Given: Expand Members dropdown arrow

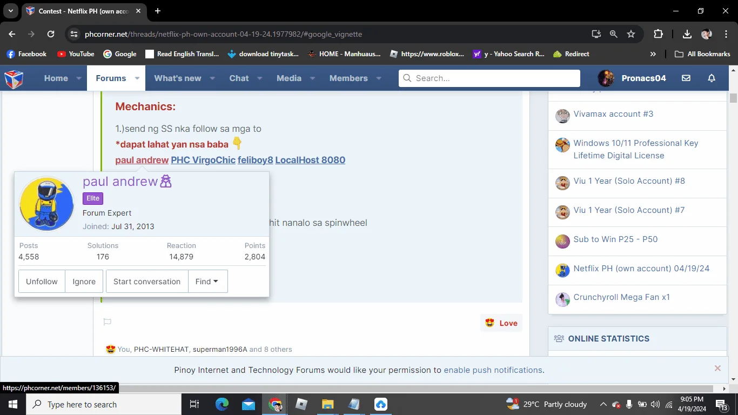Looking at the screenshot, I should 378,78.
